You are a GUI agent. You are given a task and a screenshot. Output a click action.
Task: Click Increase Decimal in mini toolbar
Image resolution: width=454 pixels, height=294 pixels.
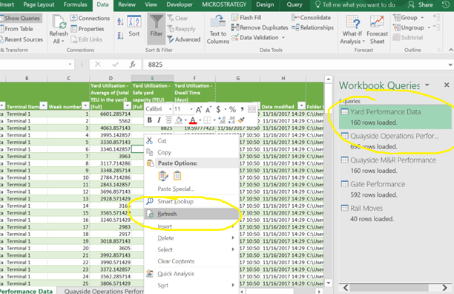click(222, 120)
